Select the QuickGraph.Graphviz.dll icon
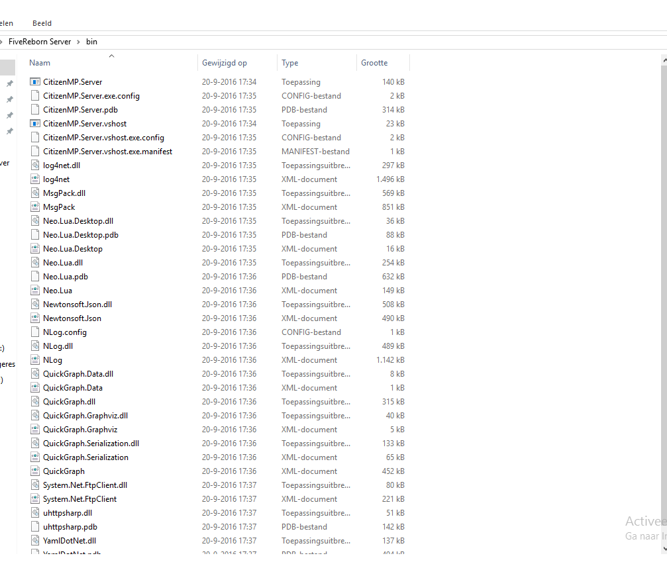The width and height of the screenshot is (667, 566). (x=35, y=416)
